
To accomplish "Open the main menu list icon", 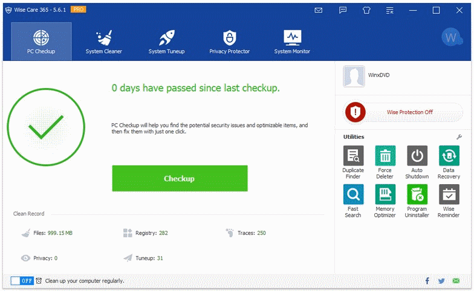I will (x=389, y=10).
